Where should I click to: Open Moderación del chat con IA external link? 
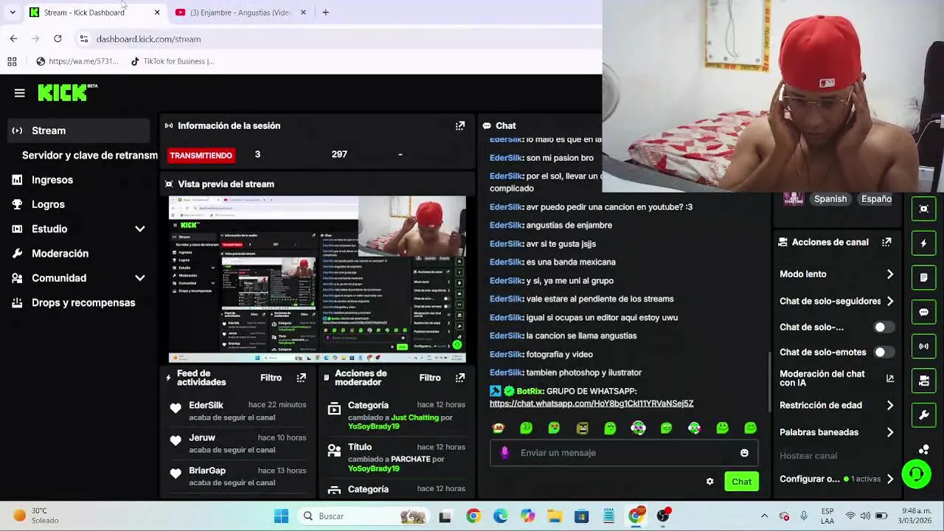tap(890, 378)
